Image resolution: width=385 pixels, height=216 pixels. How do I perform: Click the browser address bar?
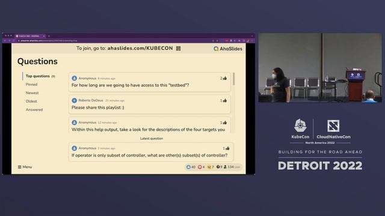(114, 41)
